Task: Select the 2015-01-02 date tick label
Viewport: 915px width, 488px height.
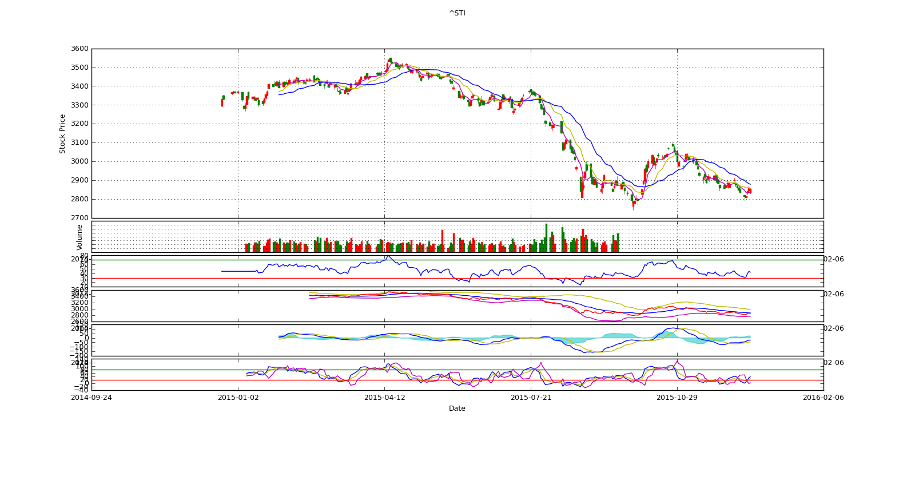Action: point(238,398)
